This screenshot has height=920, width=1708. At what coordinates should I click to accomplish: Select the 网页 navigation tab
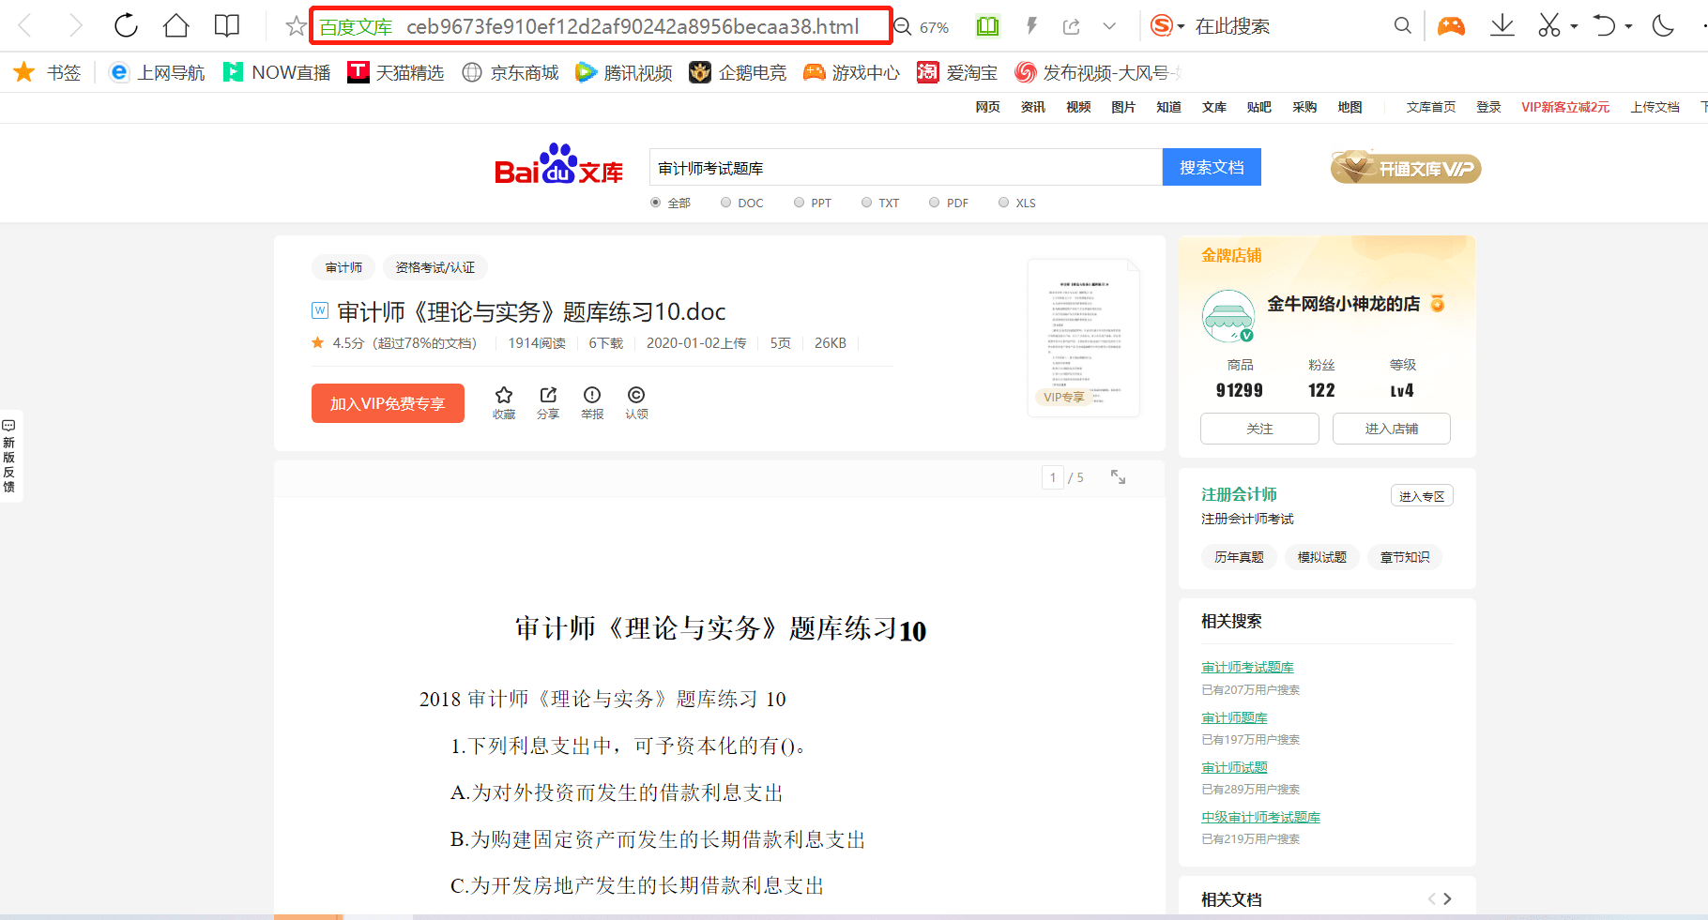987,107
